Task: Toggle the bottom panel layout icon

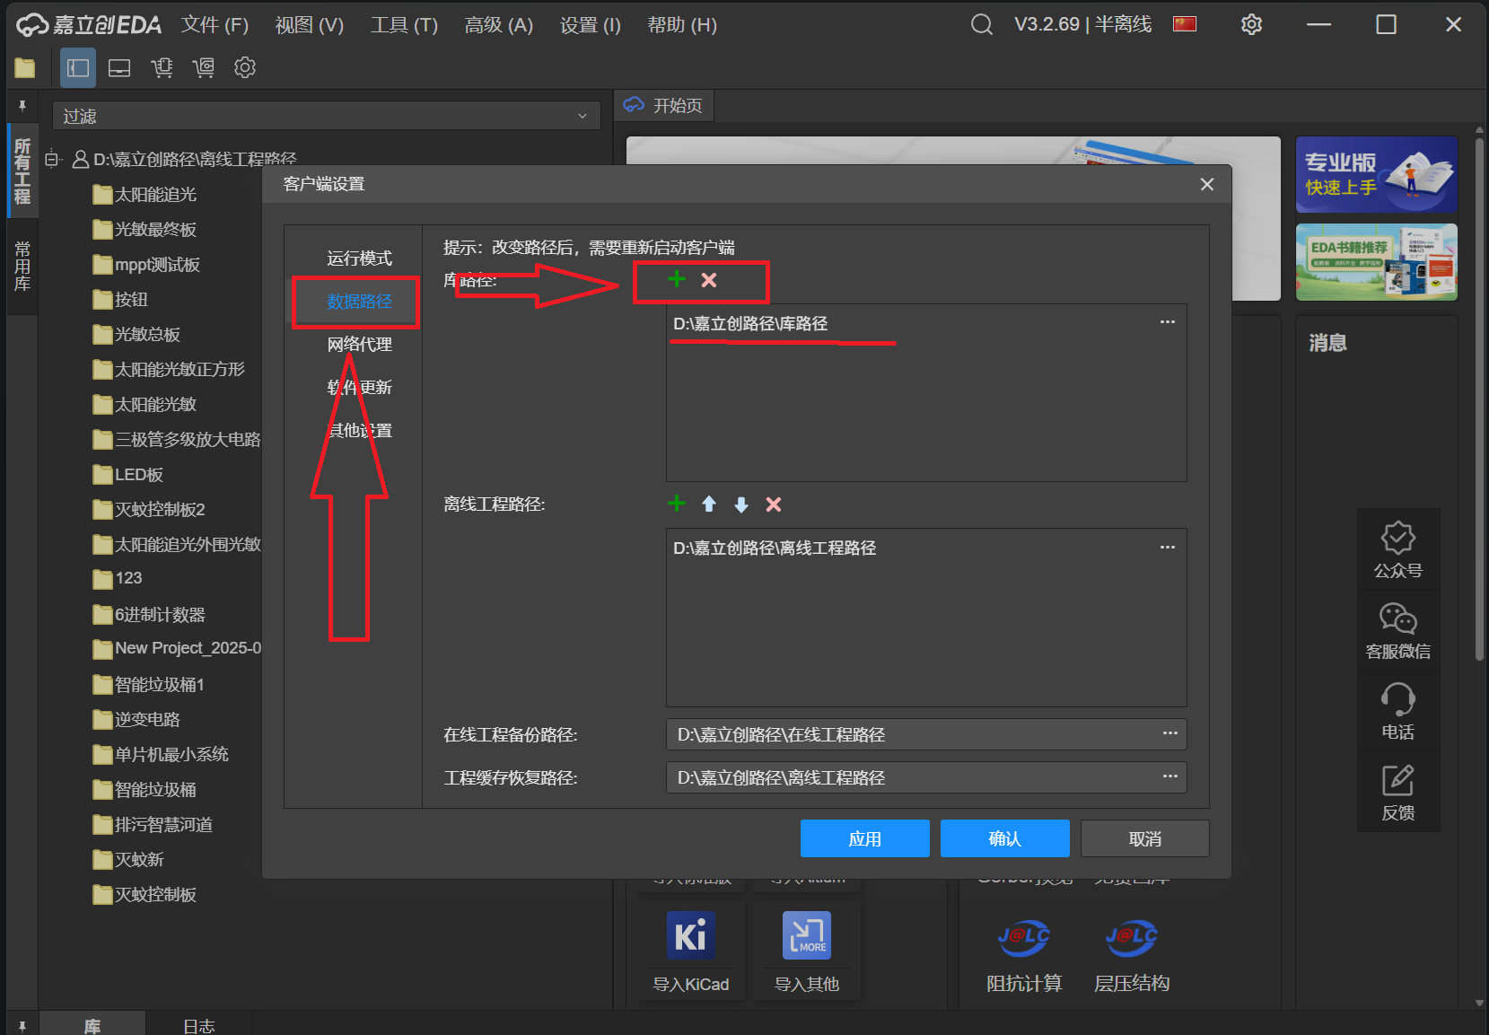Action: tap(119, 67)
